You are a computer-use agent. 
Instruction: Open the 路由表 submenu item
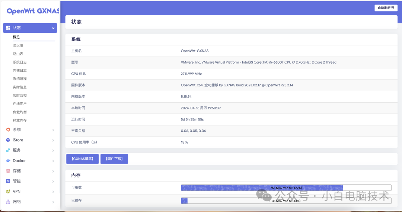18,54
